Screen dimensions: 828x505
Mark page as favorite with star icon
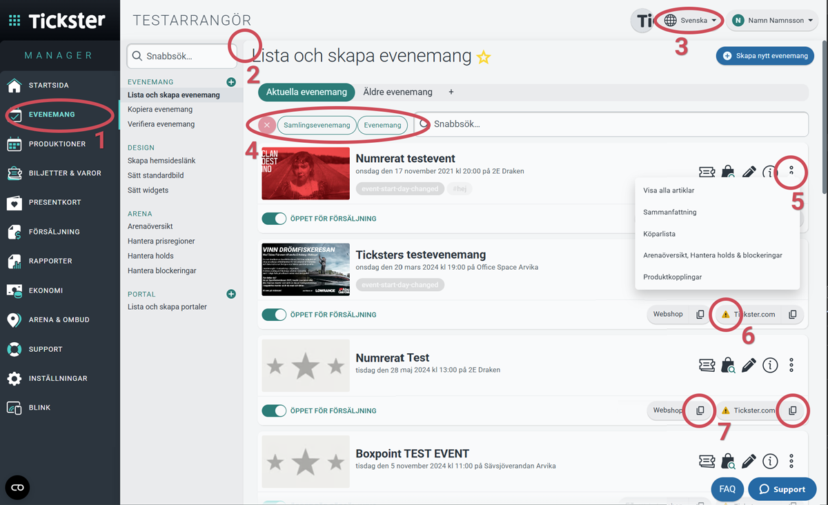coord(484,57)
